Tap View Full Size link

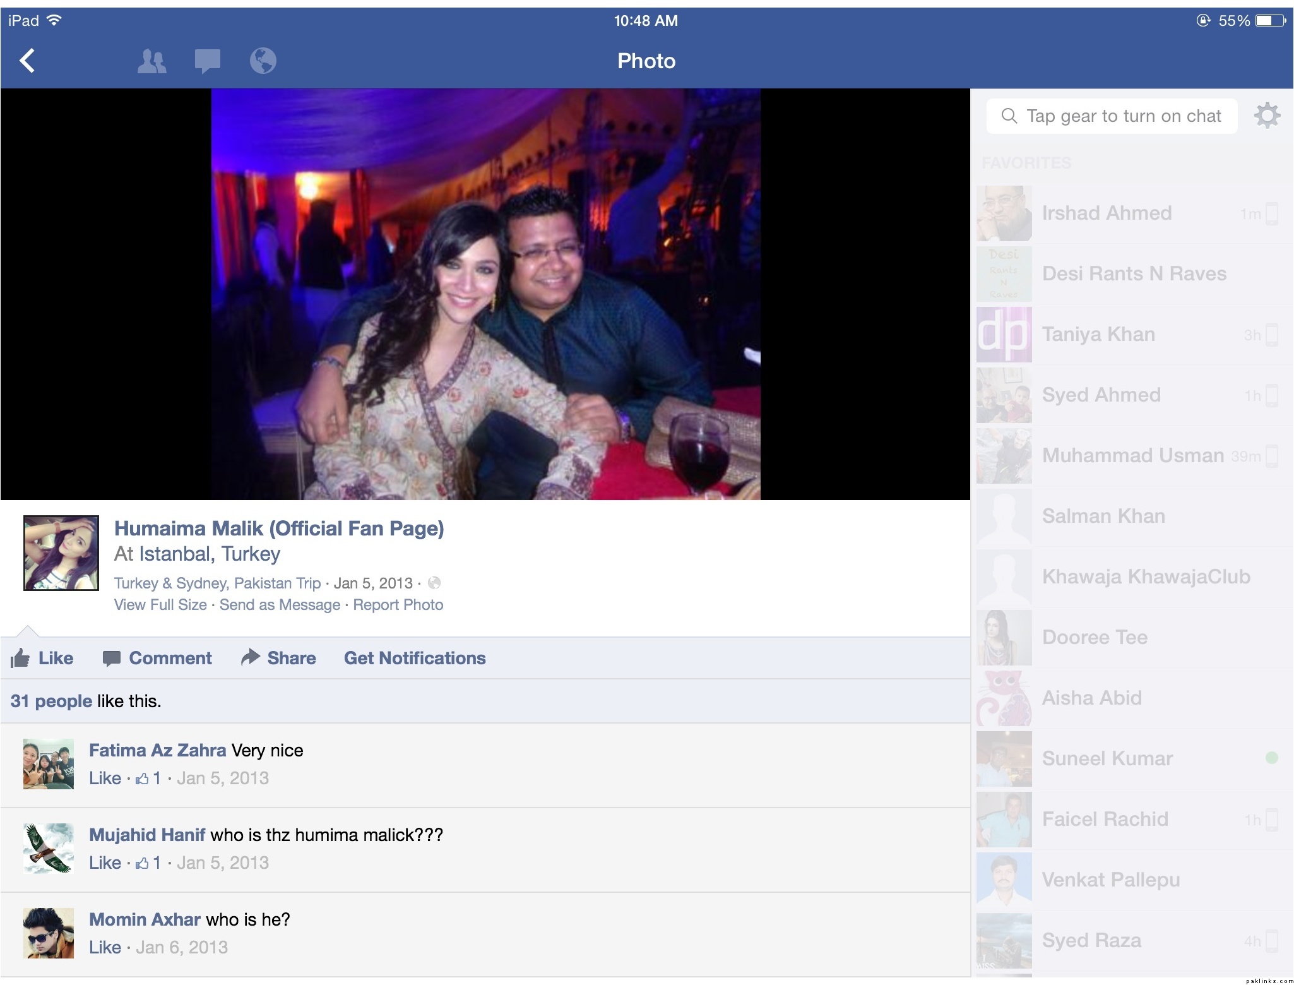point(160,605)
